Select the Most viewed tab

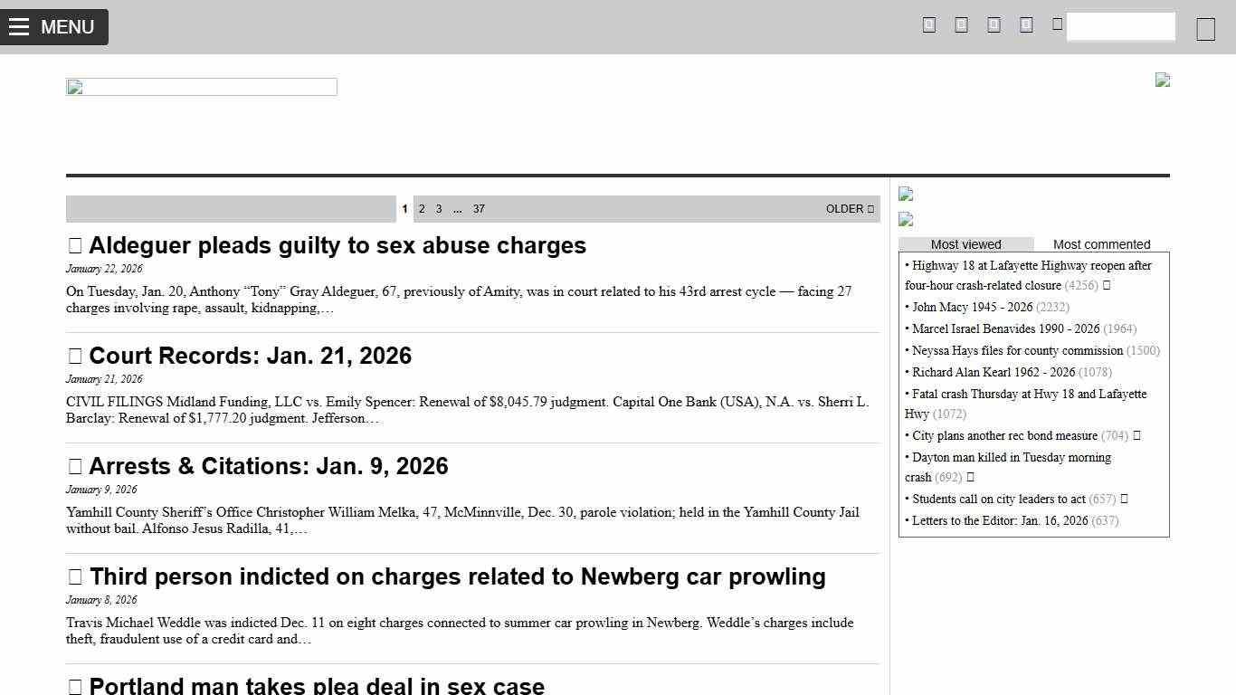click(x=965, y=243)
